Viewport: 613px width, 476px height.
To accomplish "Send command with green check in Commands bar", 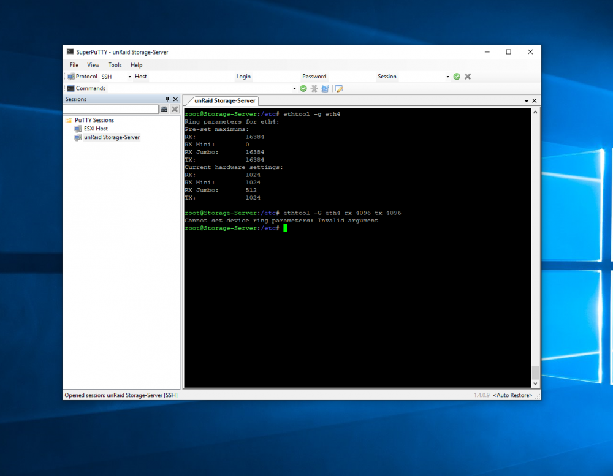I will [x=303, y=89].
